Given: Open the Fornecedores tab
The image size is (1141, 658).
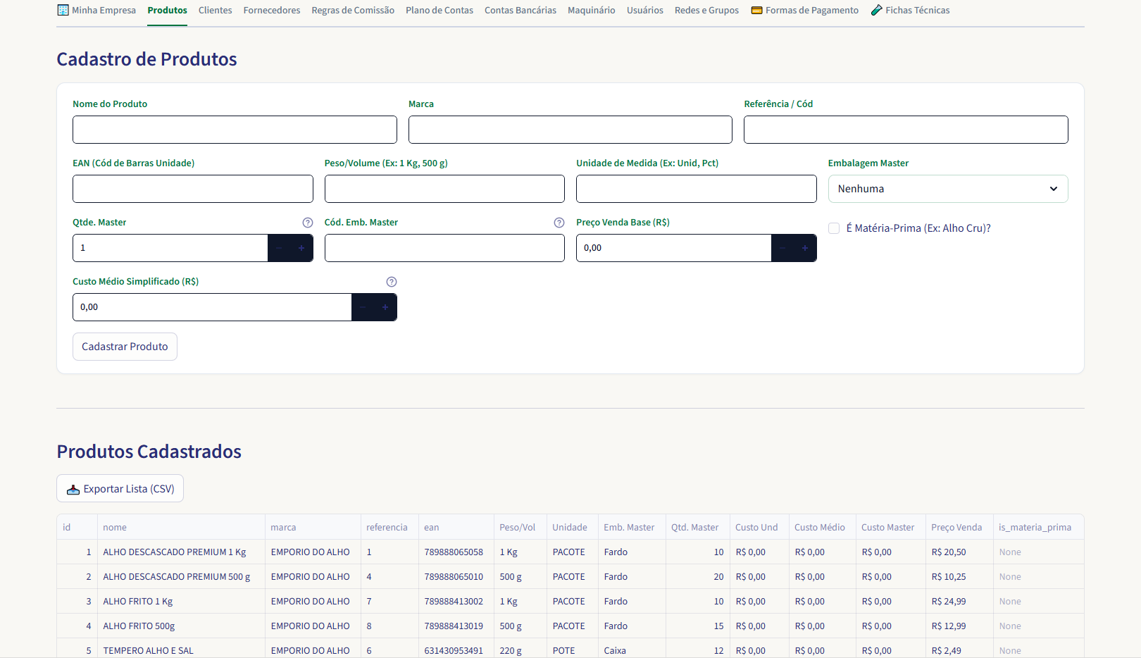Looking at the screenshot, I should click(272, 11).
